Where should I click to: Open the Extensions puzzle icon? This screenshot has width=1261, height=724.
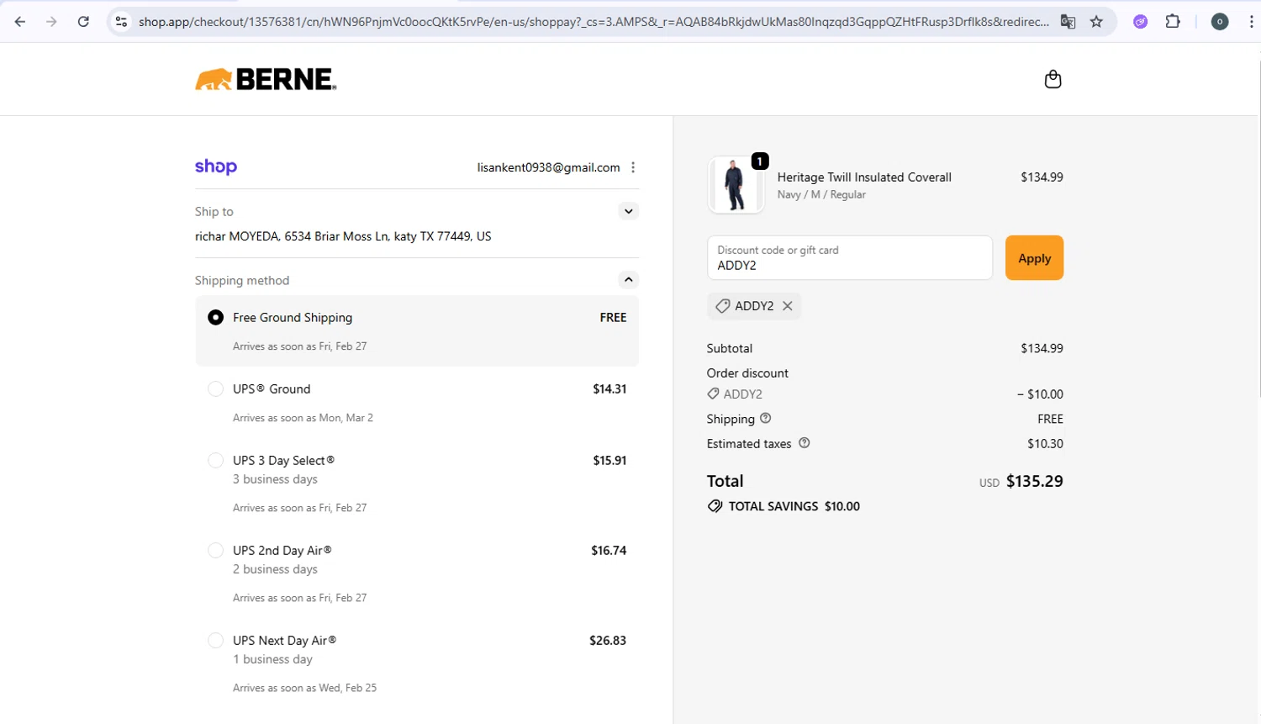coord(1173,22)
